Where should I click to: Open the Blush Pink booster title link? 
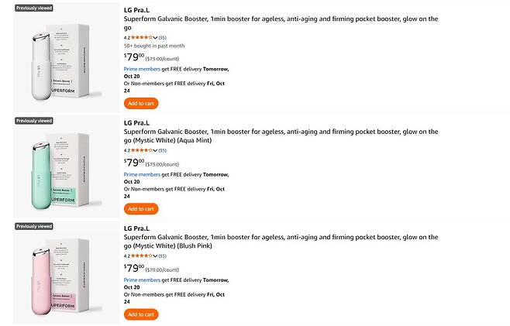pos(279,237)
